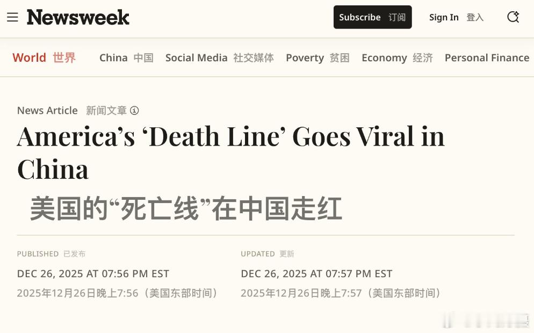Image resolution: width=534 pixels, height=333 pixels.
Task: Select the World 世界 section
Action: pyautogui.click(x=44, y=57)
